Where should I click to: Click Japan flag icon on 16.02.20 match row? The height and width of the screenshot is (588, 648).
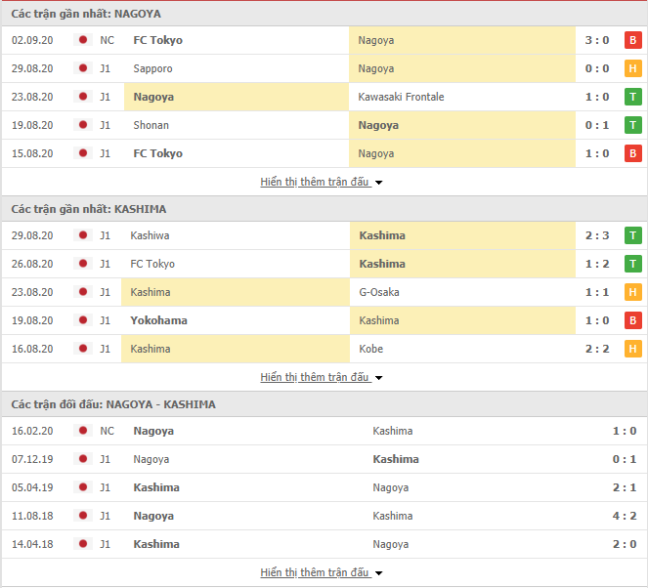(x=82, y=431)
